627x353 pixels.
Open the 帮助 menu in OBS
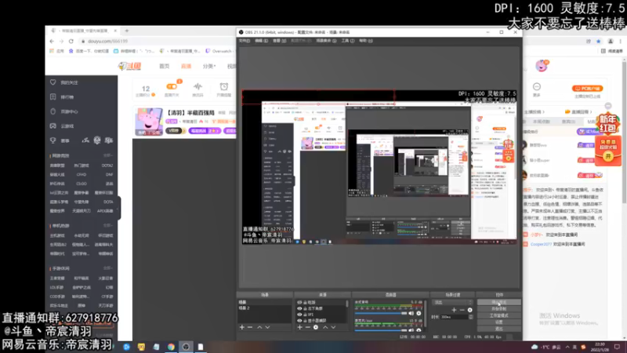[x=365, y=41]
